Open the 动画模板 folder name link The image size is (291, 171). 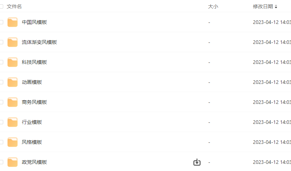click(x=32, y=82)
